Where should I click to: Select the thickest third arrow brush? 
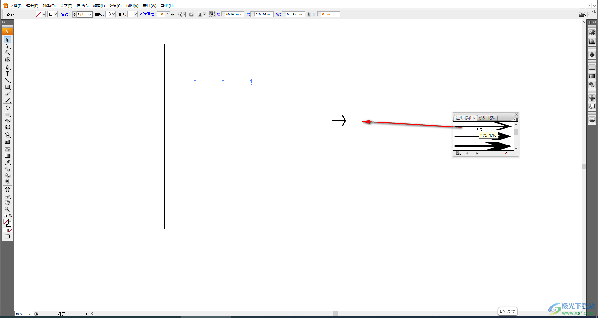[x=483, y=146]
